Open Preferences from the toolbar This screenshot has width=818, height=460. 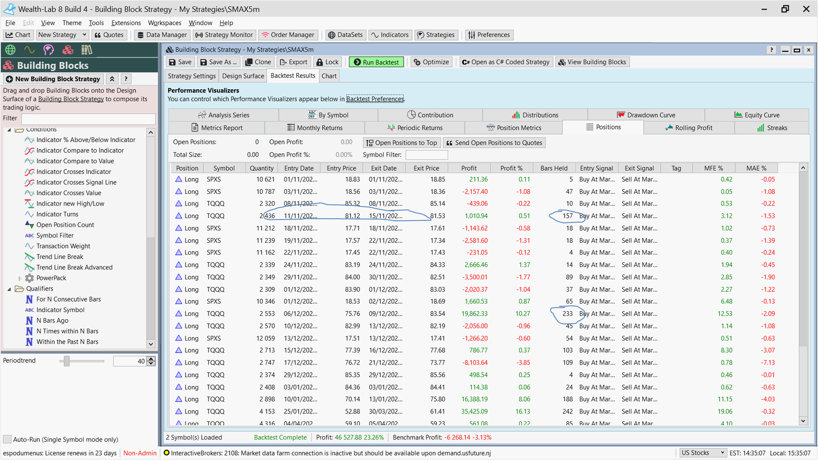click(489, 35)
